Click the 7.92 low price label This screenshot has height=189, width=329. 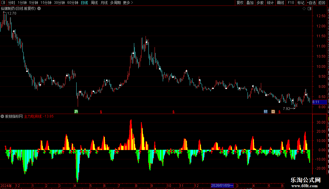coord(286,108)
